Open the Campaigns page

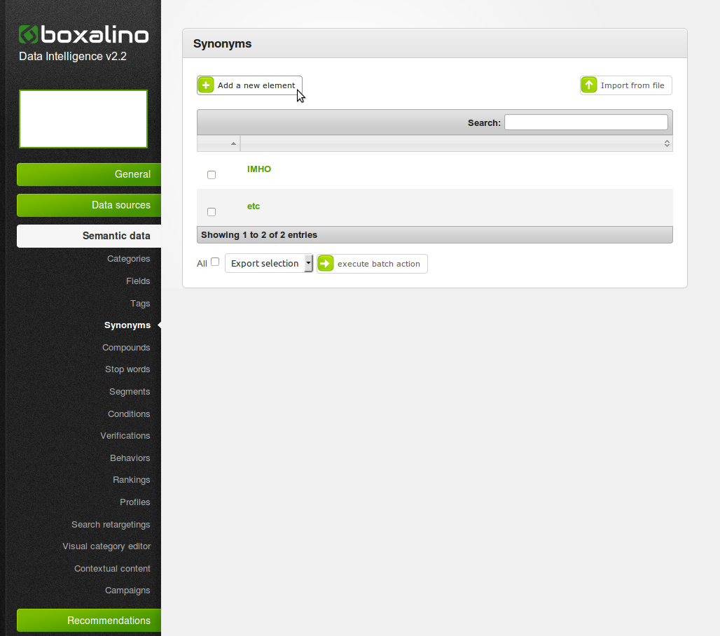[x=127, y=591]
